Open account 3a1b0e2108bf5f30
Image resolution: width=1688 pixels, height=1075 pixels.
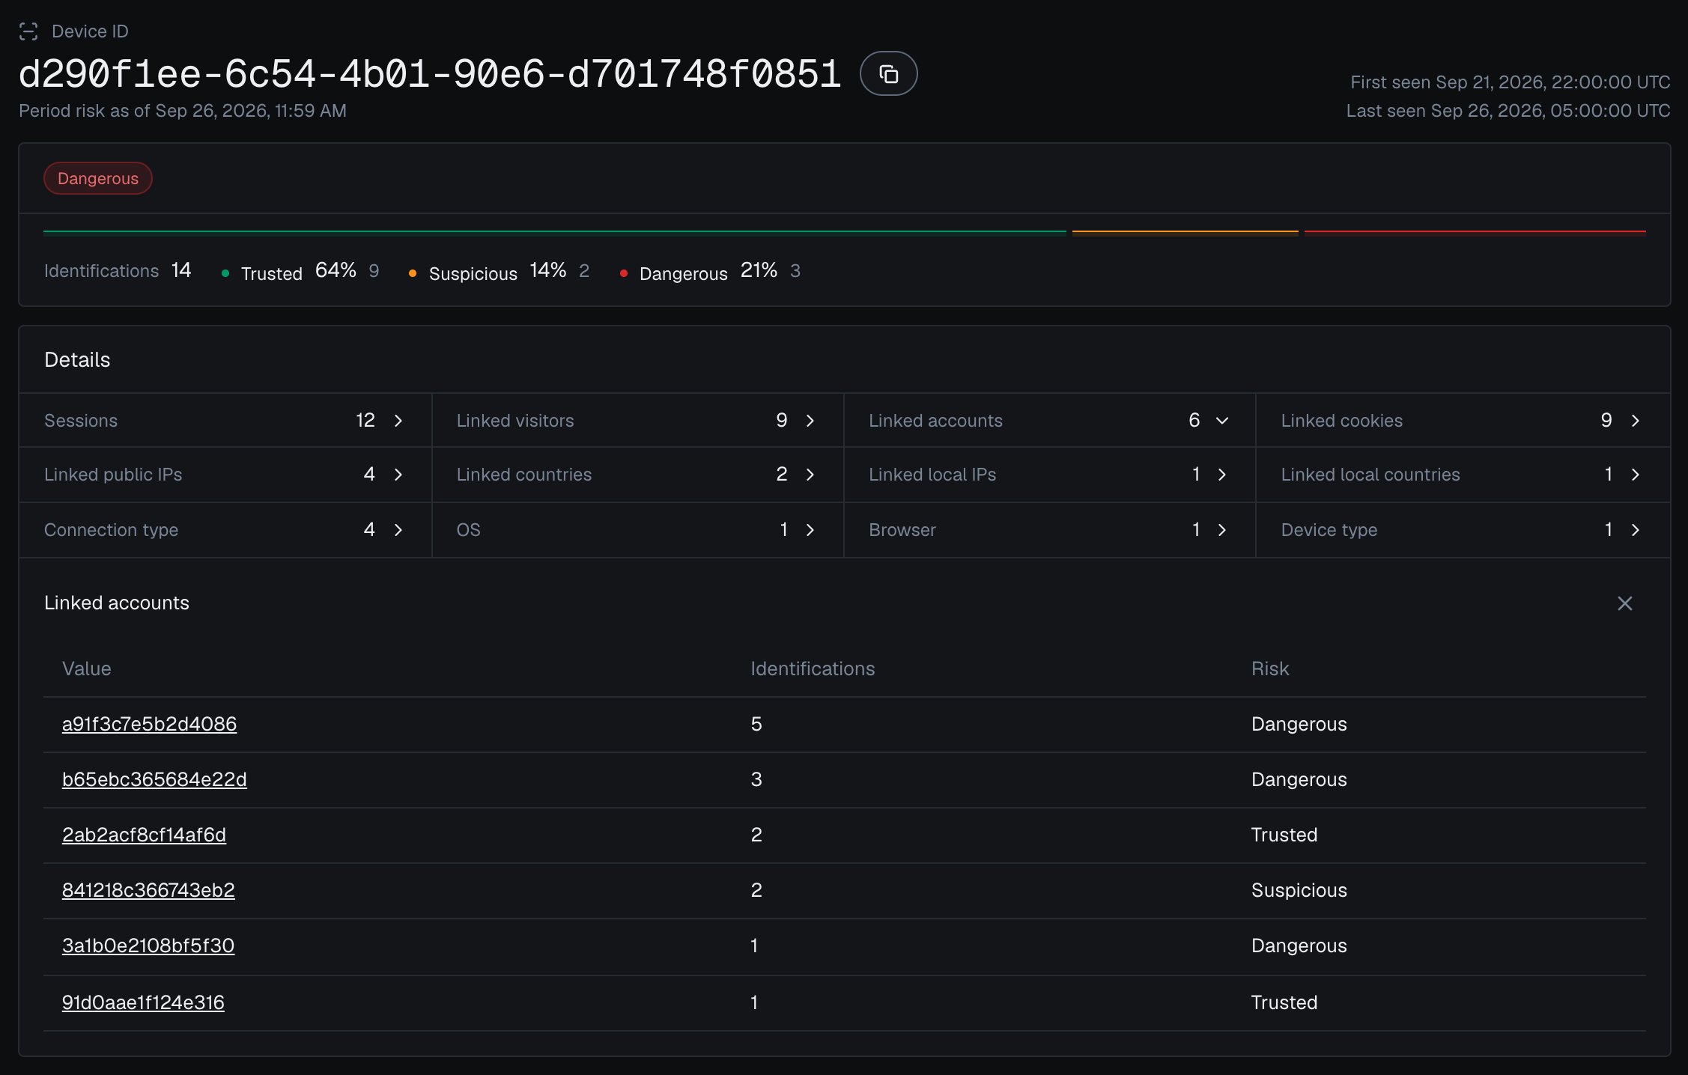148,945
